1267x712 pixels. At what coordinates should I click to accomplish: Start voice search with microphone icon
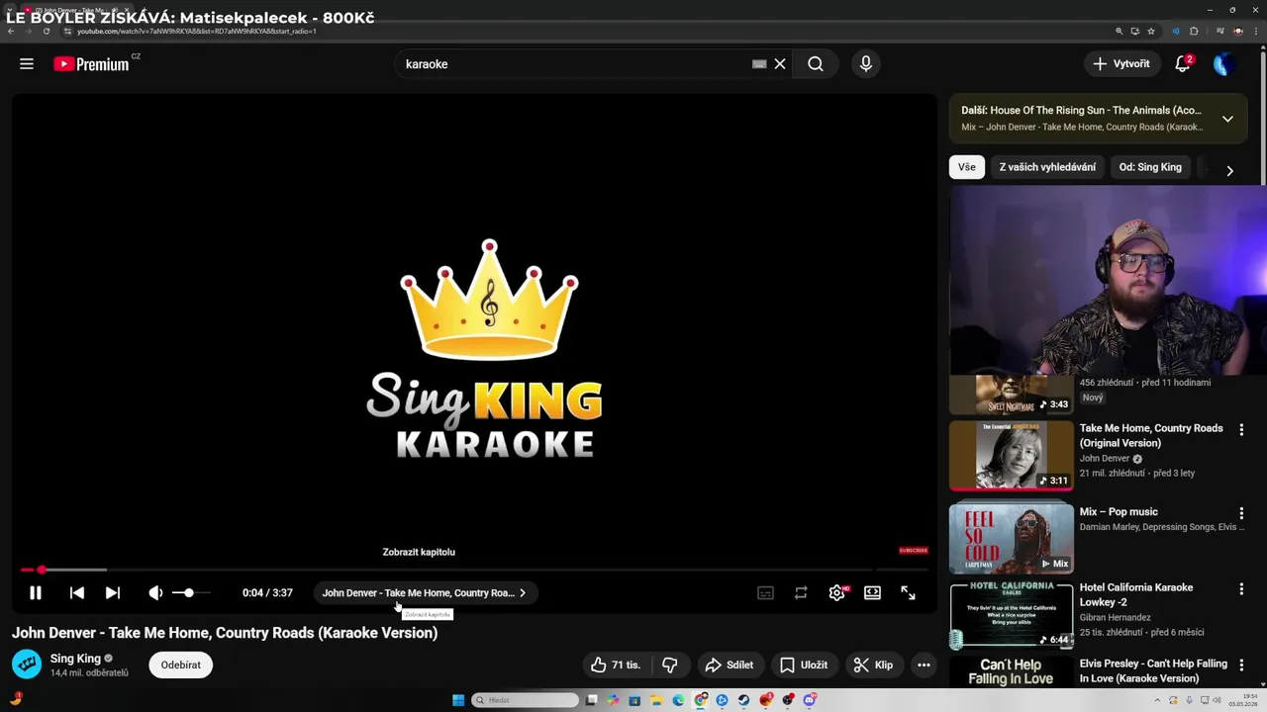866,64
